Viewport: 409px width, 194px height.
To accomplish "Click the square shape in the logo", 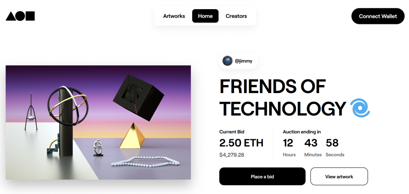I will [30, 16].
